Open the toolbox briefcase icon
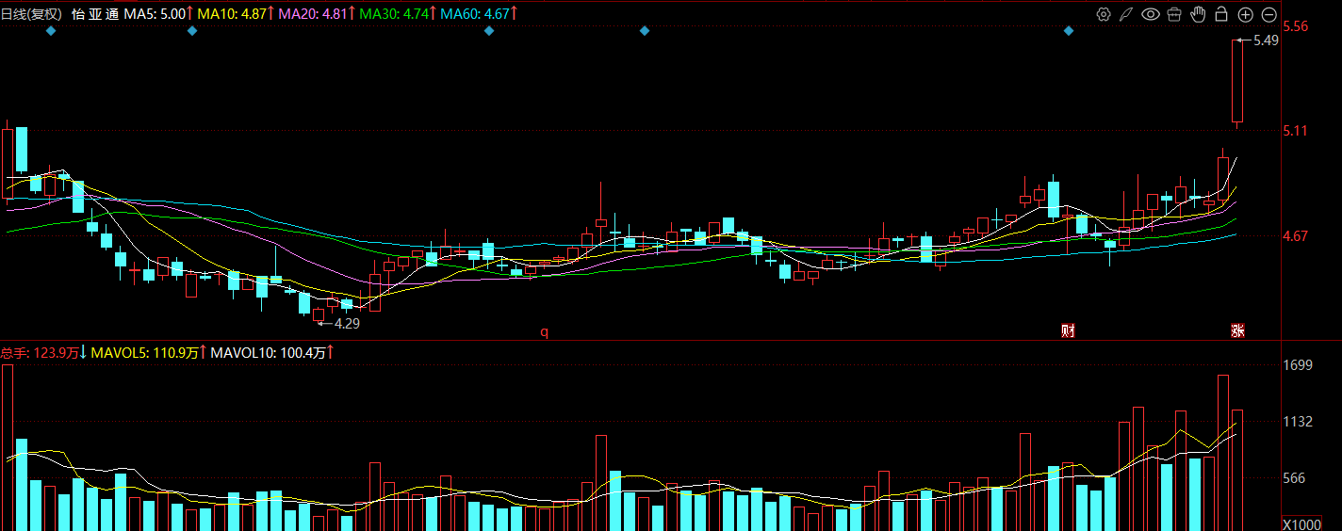The height and width of the screenshot is (531, 1342). pos(1174,14)
